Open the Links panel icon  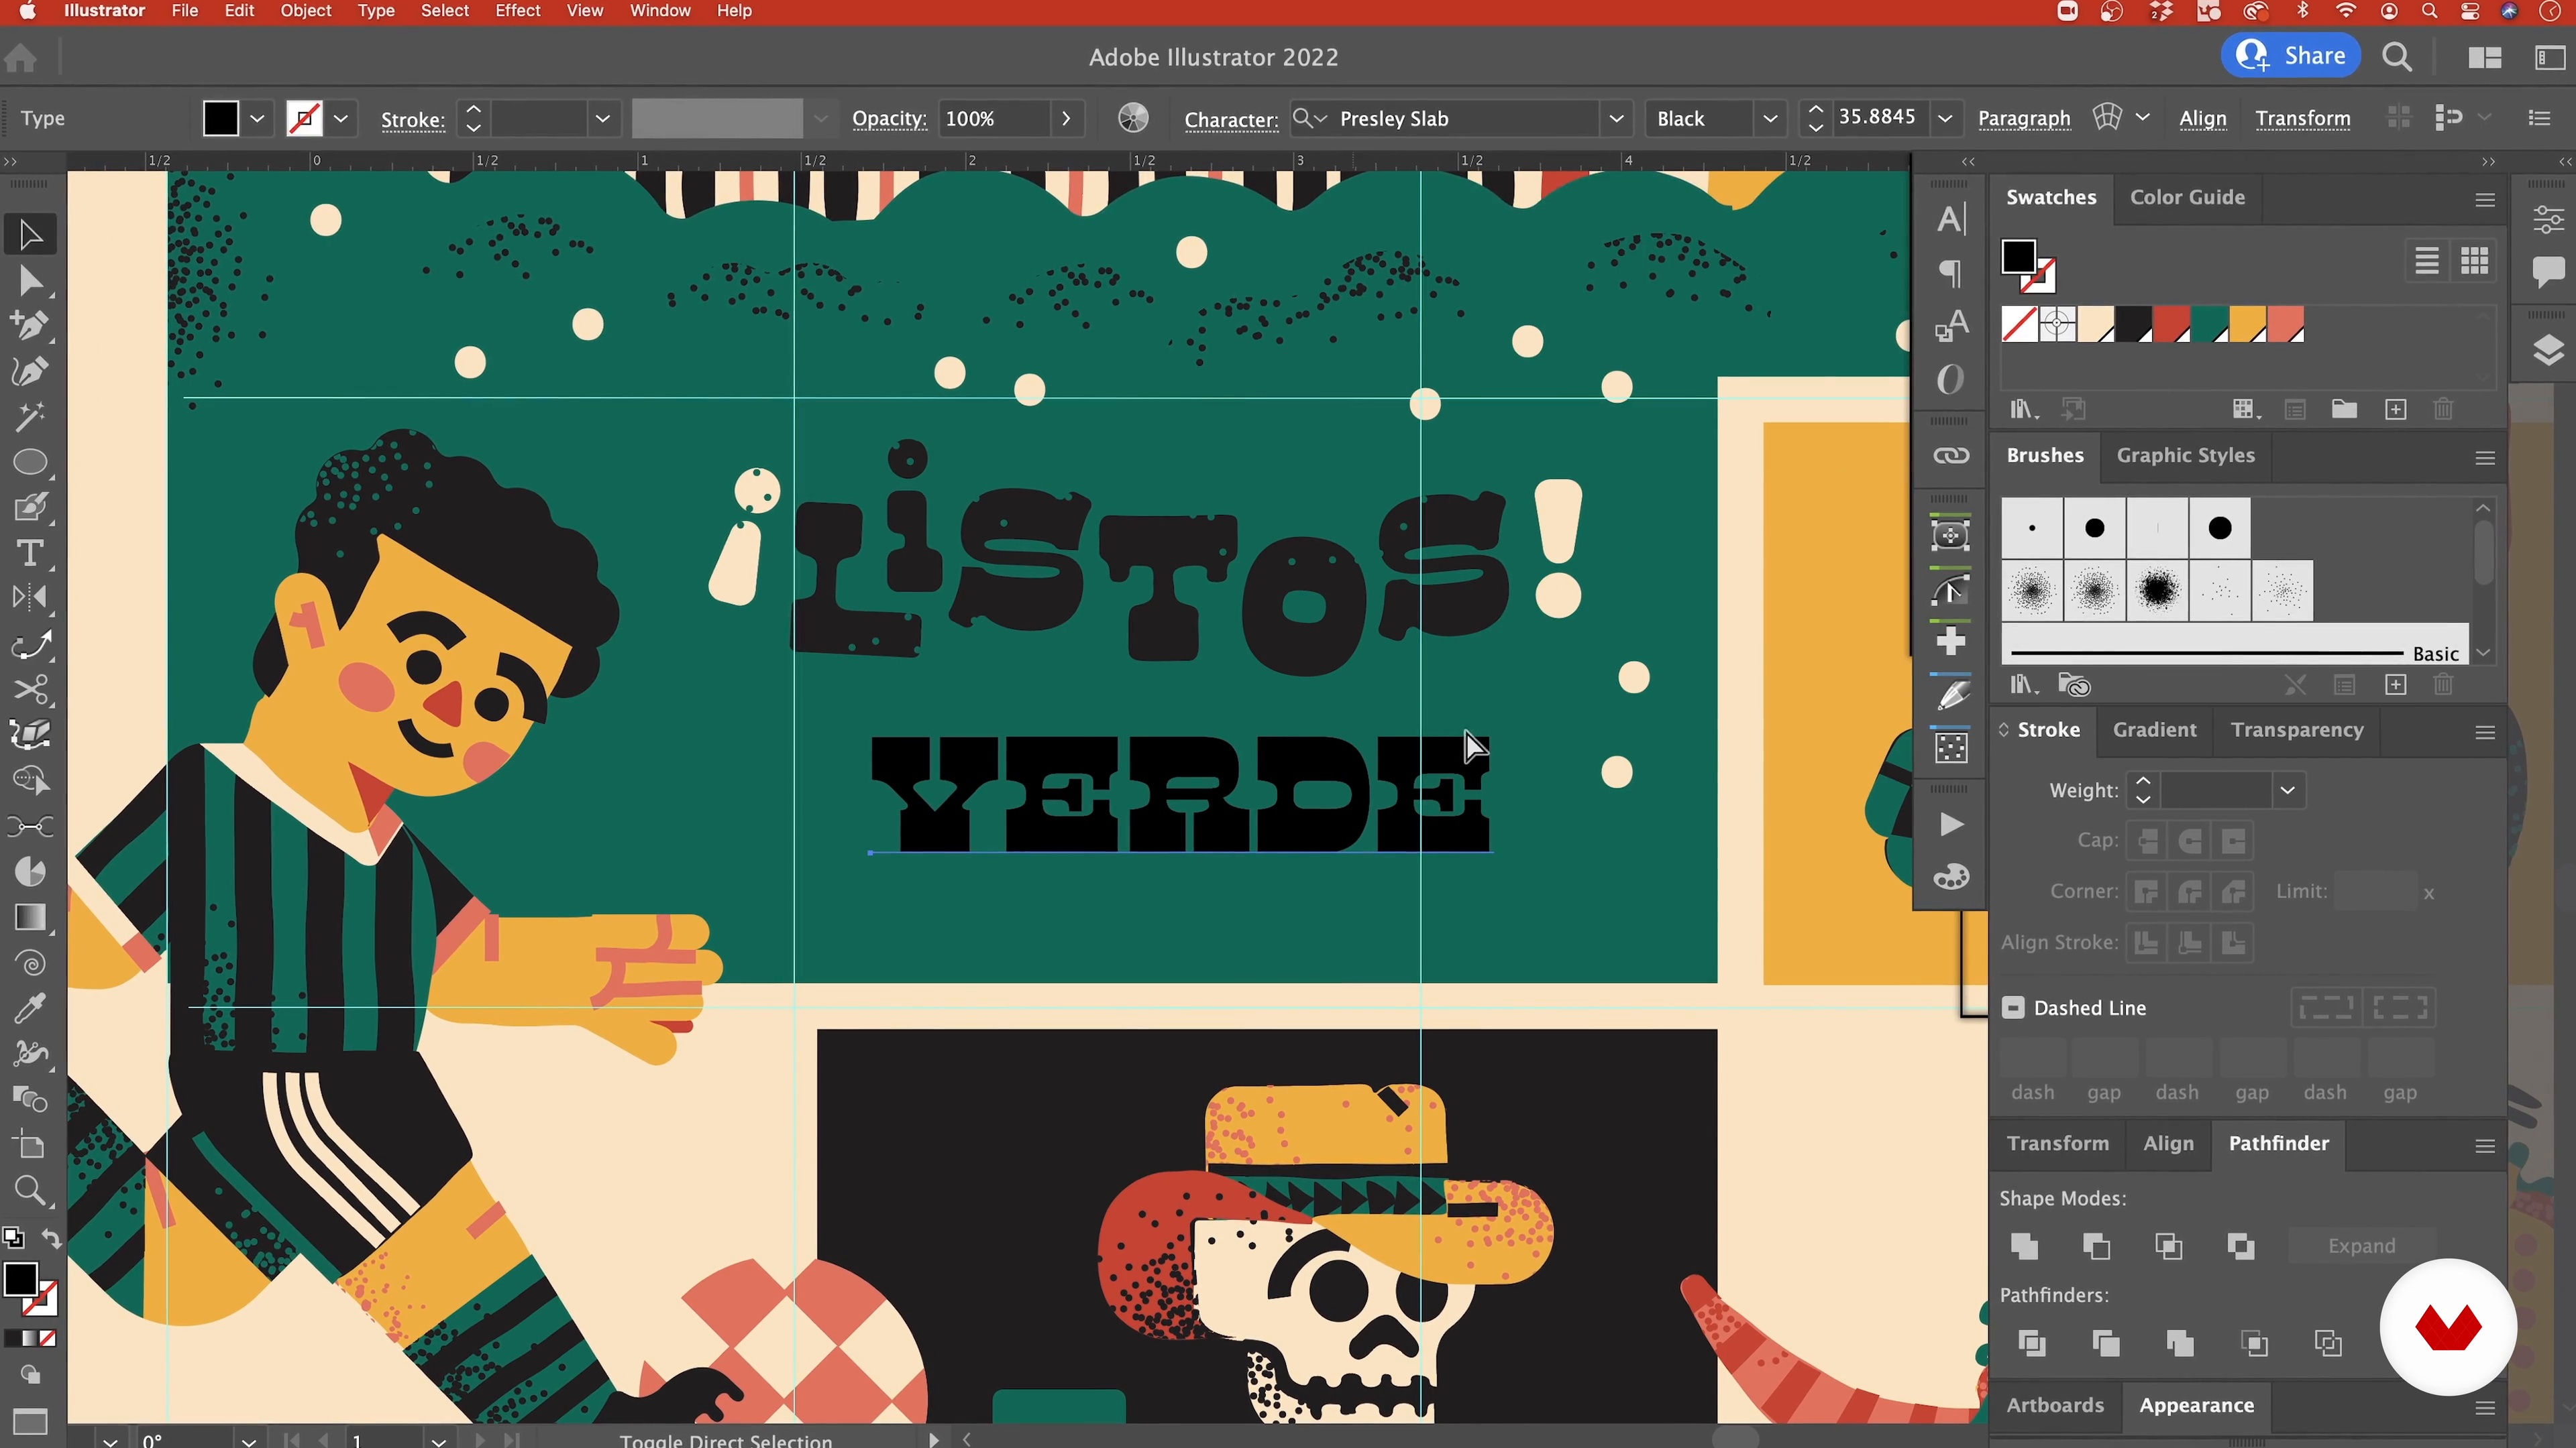1950,456
